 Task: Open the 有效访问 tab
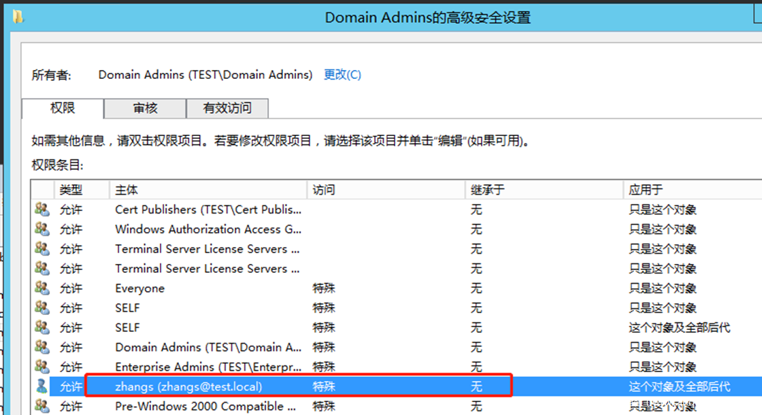coord(227,108)
